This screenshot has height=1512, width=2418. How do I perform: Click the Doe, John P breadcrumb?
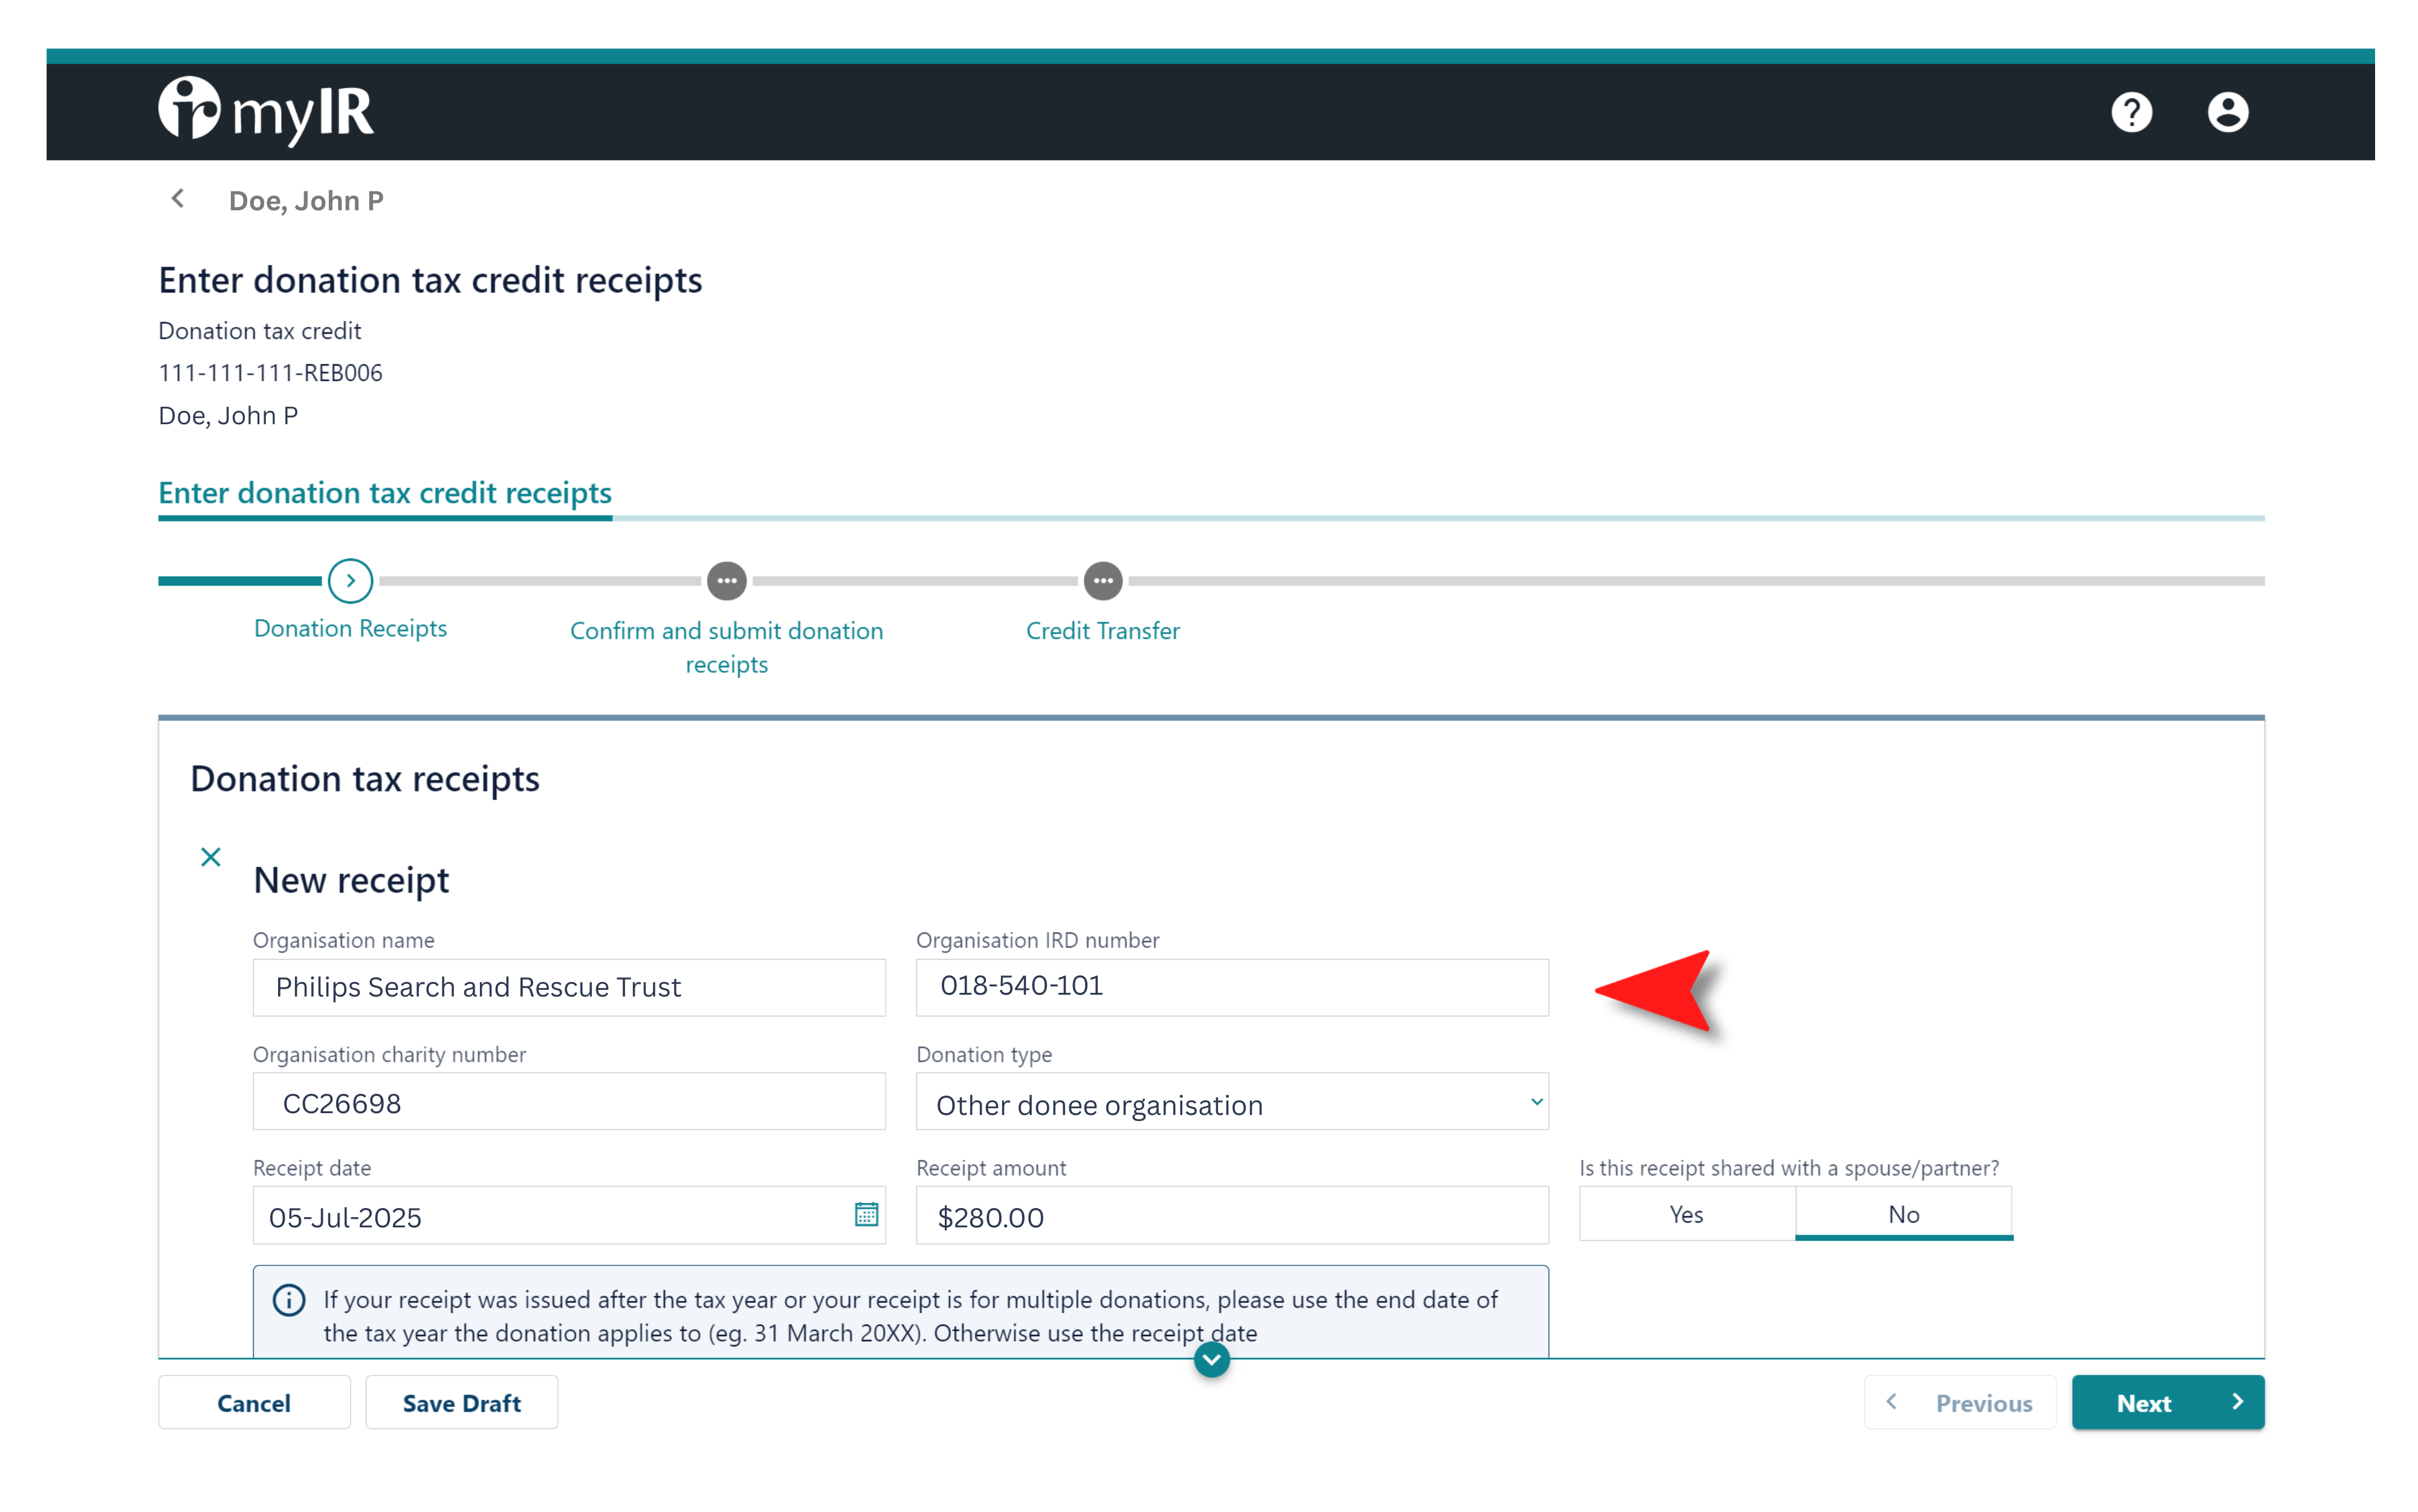pyautogui.click(x=306, y=201)
